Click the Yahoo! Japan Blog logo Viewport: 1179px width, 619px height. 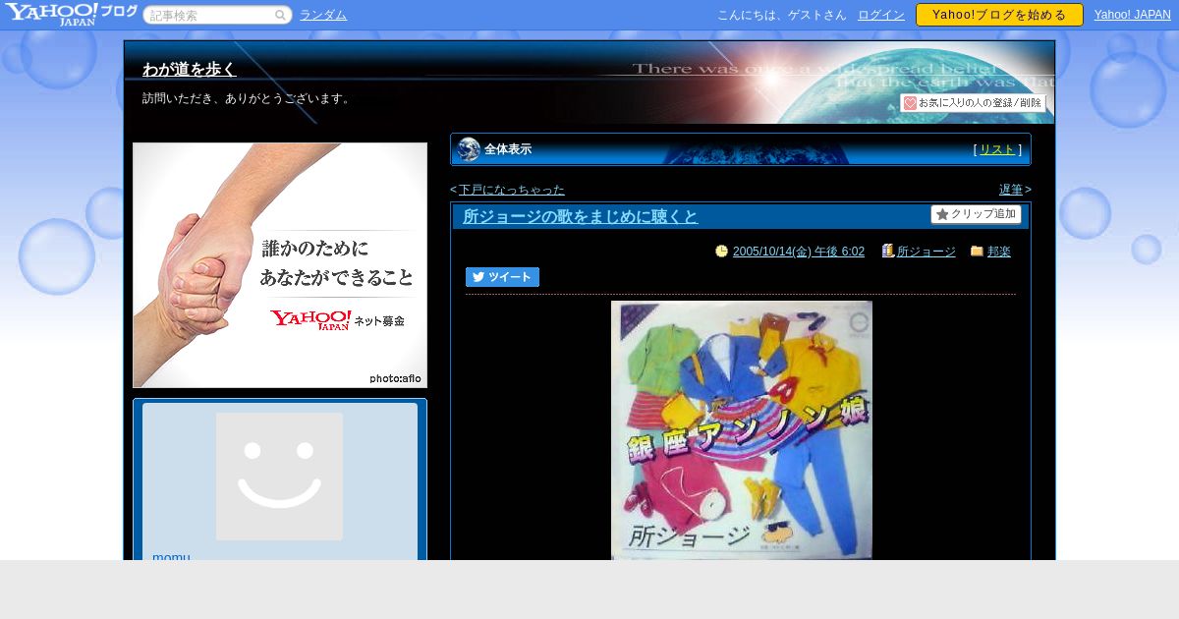[70, 14]
